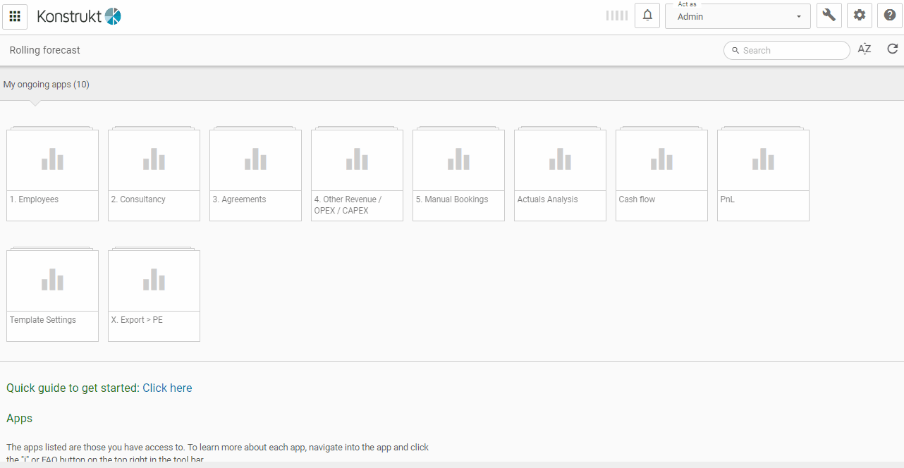
Task: Open the Quick guide Click here link
Action: 167,388
